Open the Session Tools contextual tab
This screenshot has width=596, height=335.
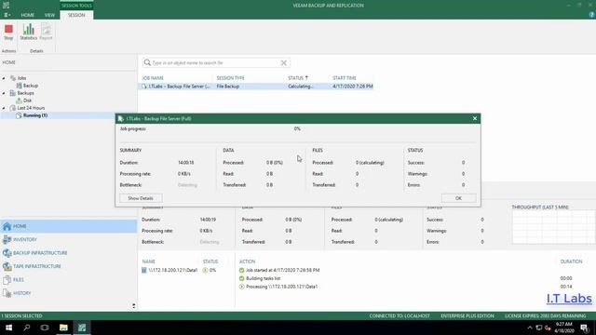click(x=76, y=6)
